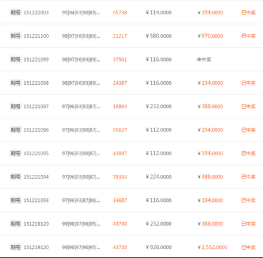Screen dimensions: 263x258
Task: Click the prize amount ¥970.0000
Action: point(210,36)
